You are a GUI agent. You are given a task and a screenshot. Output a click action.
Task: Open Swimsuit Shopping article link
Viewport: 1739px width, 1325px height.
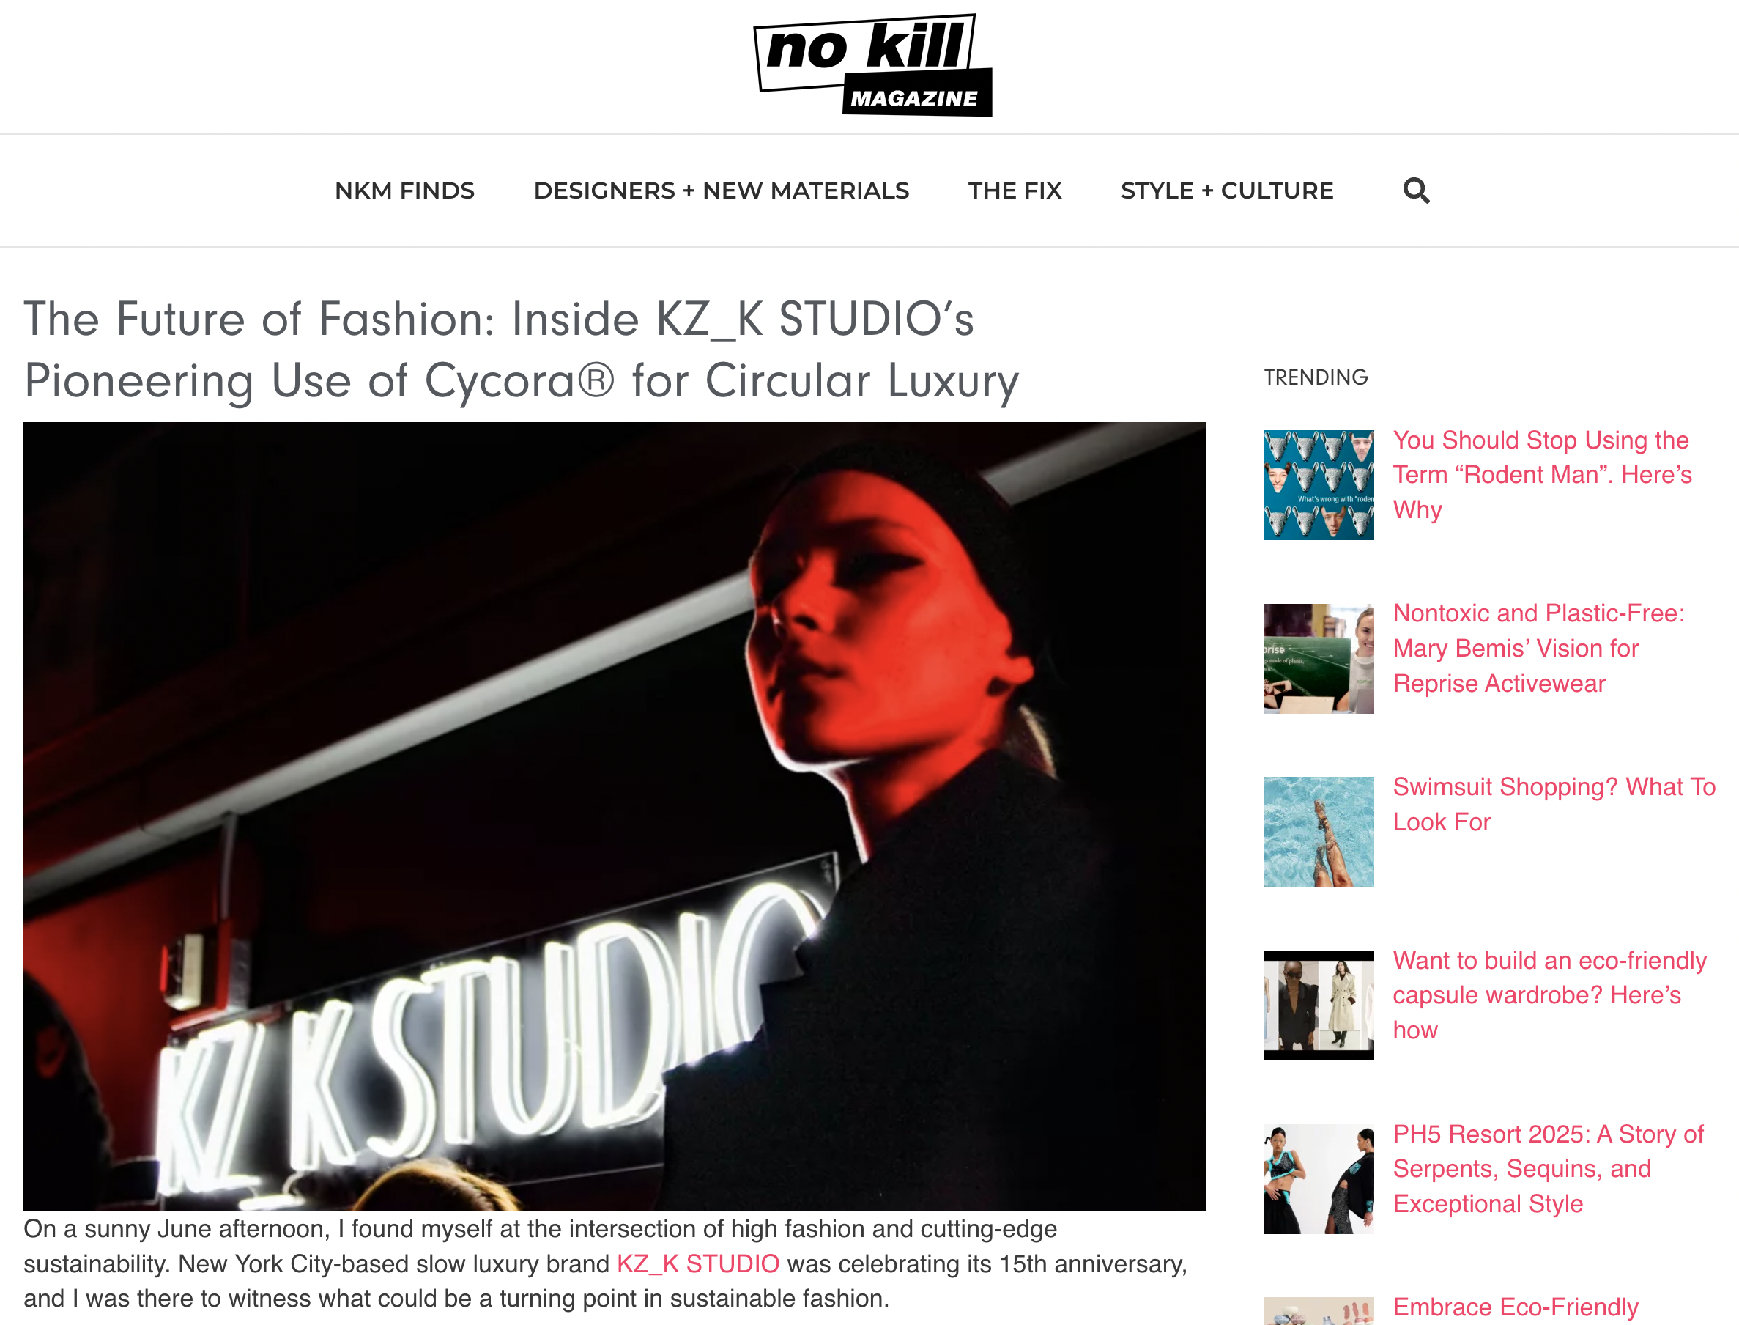(x=1554, y=805)
